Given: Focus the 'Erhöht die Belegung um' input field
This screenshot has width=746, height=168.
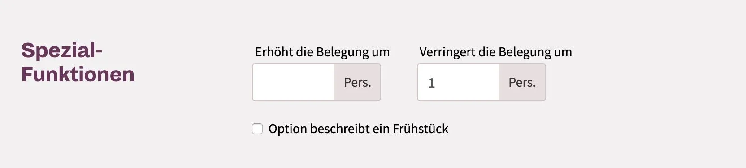Looking at the screenshot, I should [293, 82].
